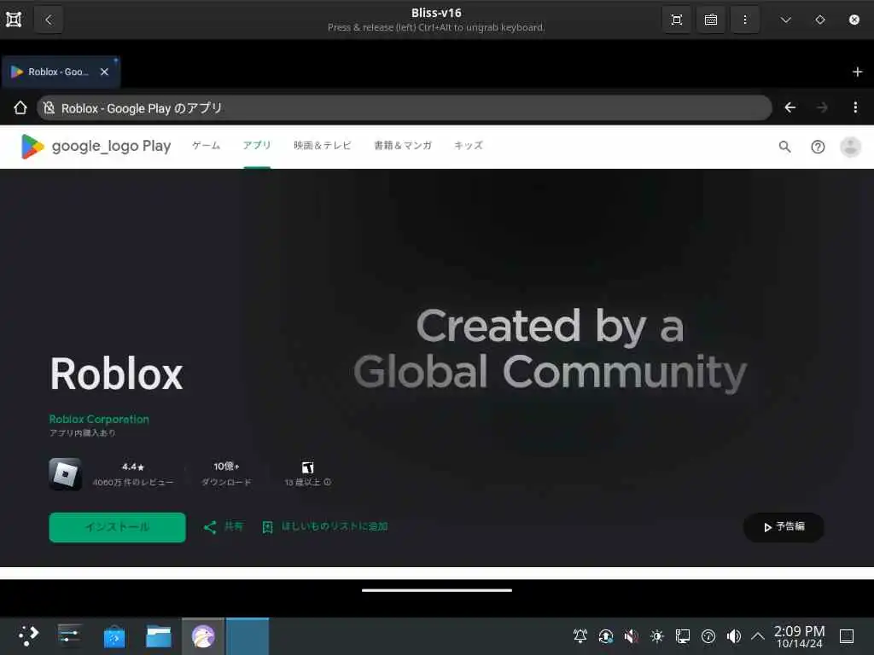Image resolution: width=874 pixels, height=655 pixels.
Task: Click the Google Play logo
Action: click(96, 146)
